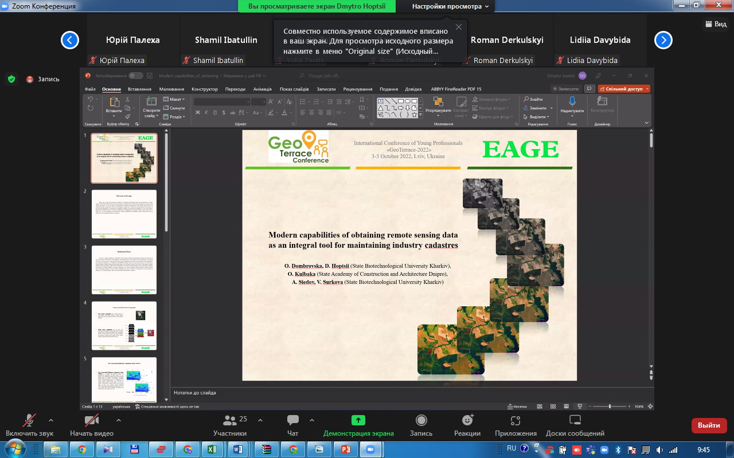Toggle italic formatting К
This screenshot has height=458, width=734.
point(206,112)
